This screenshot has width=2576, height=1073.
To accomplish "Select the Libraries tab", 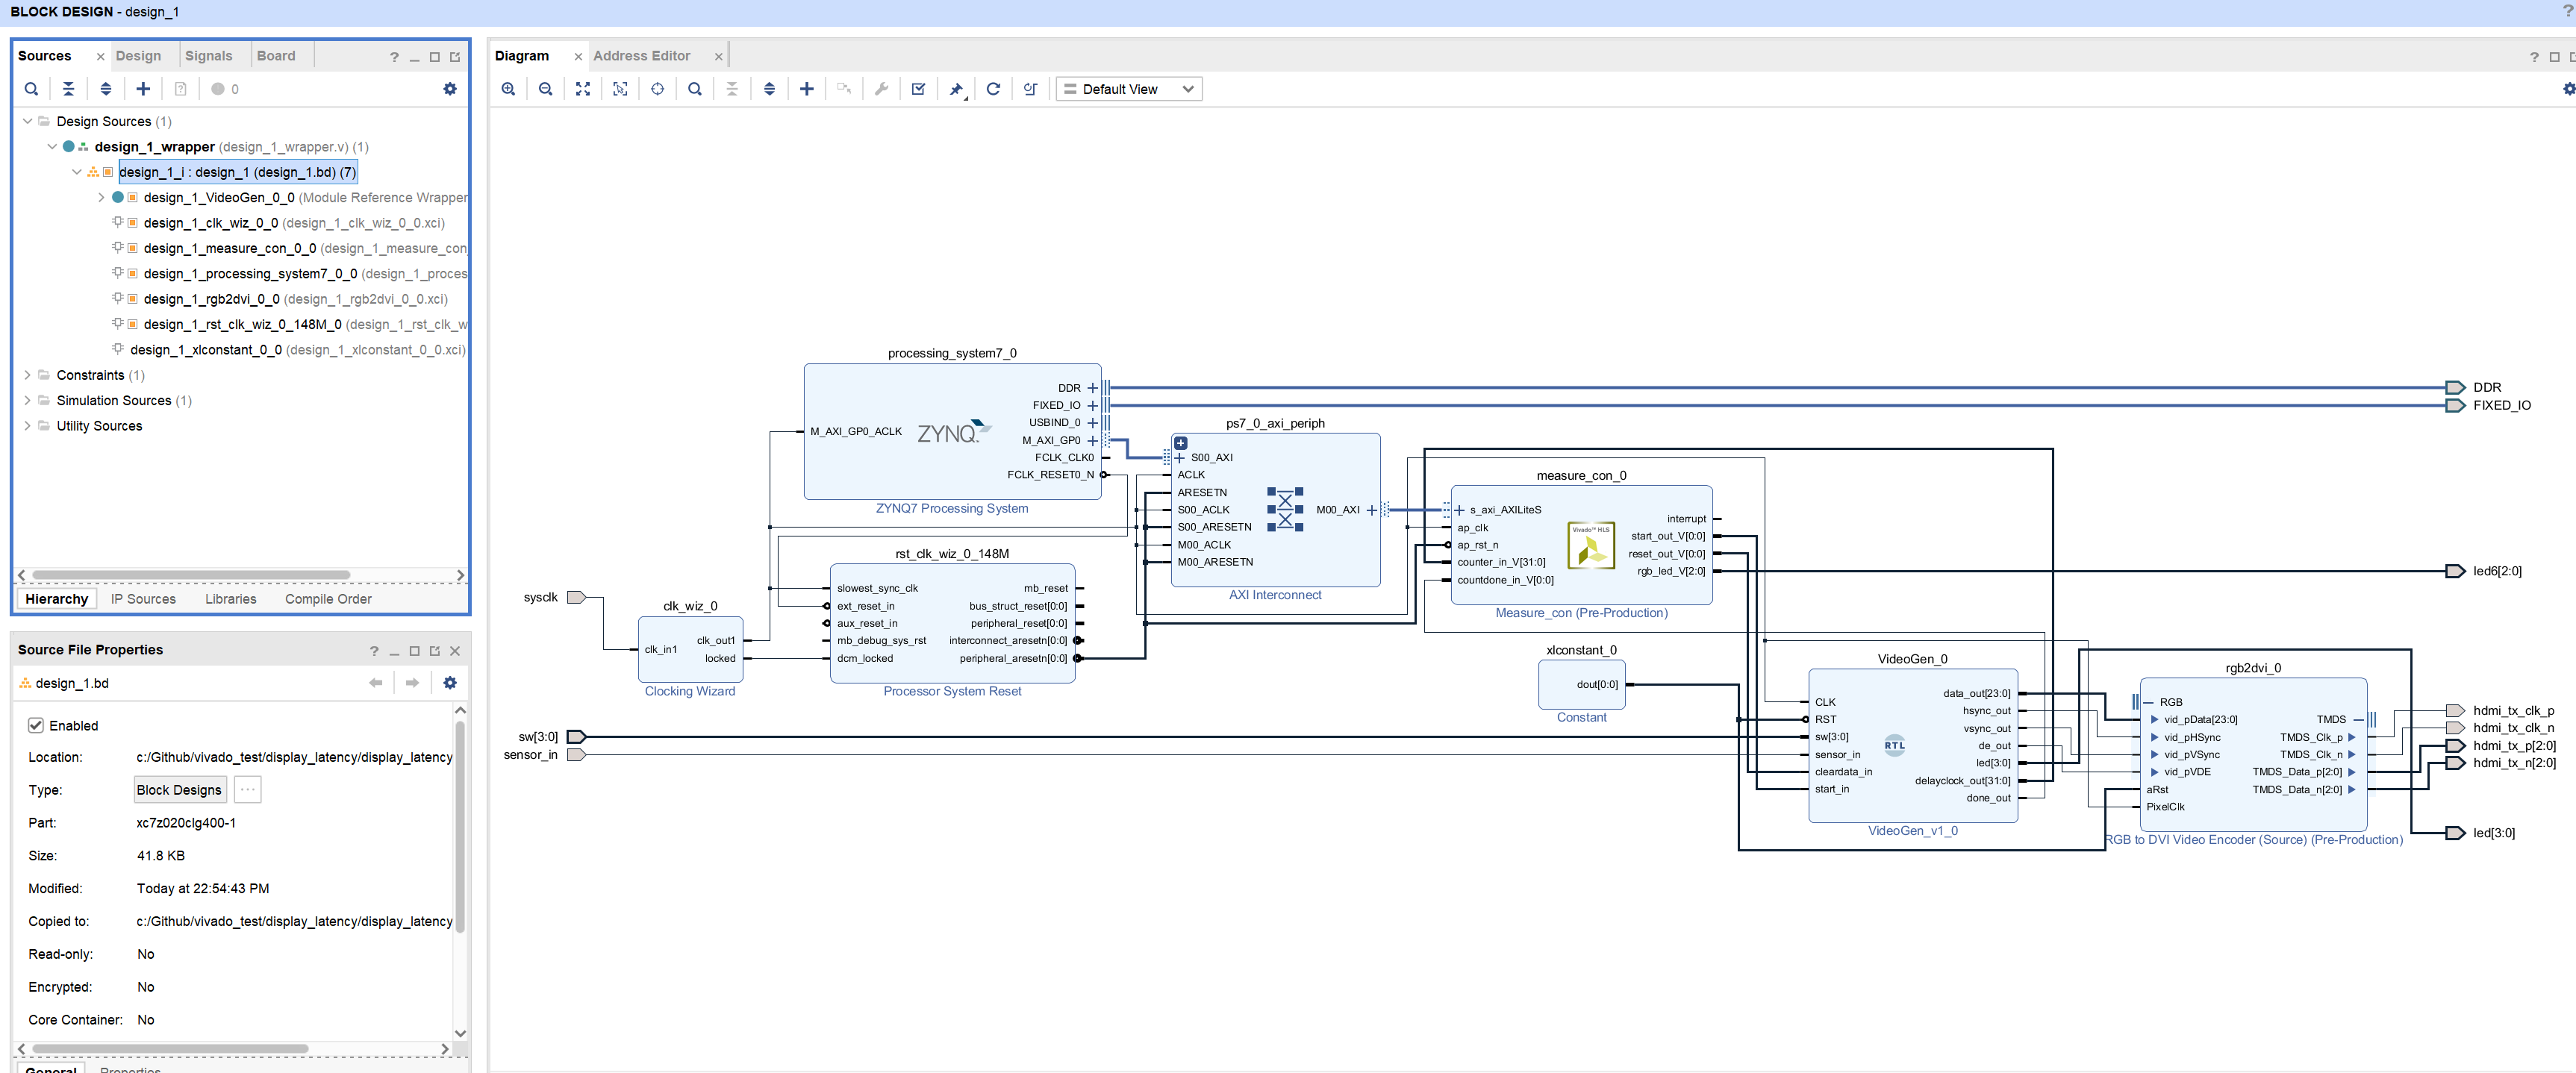I will click(231, 599).
